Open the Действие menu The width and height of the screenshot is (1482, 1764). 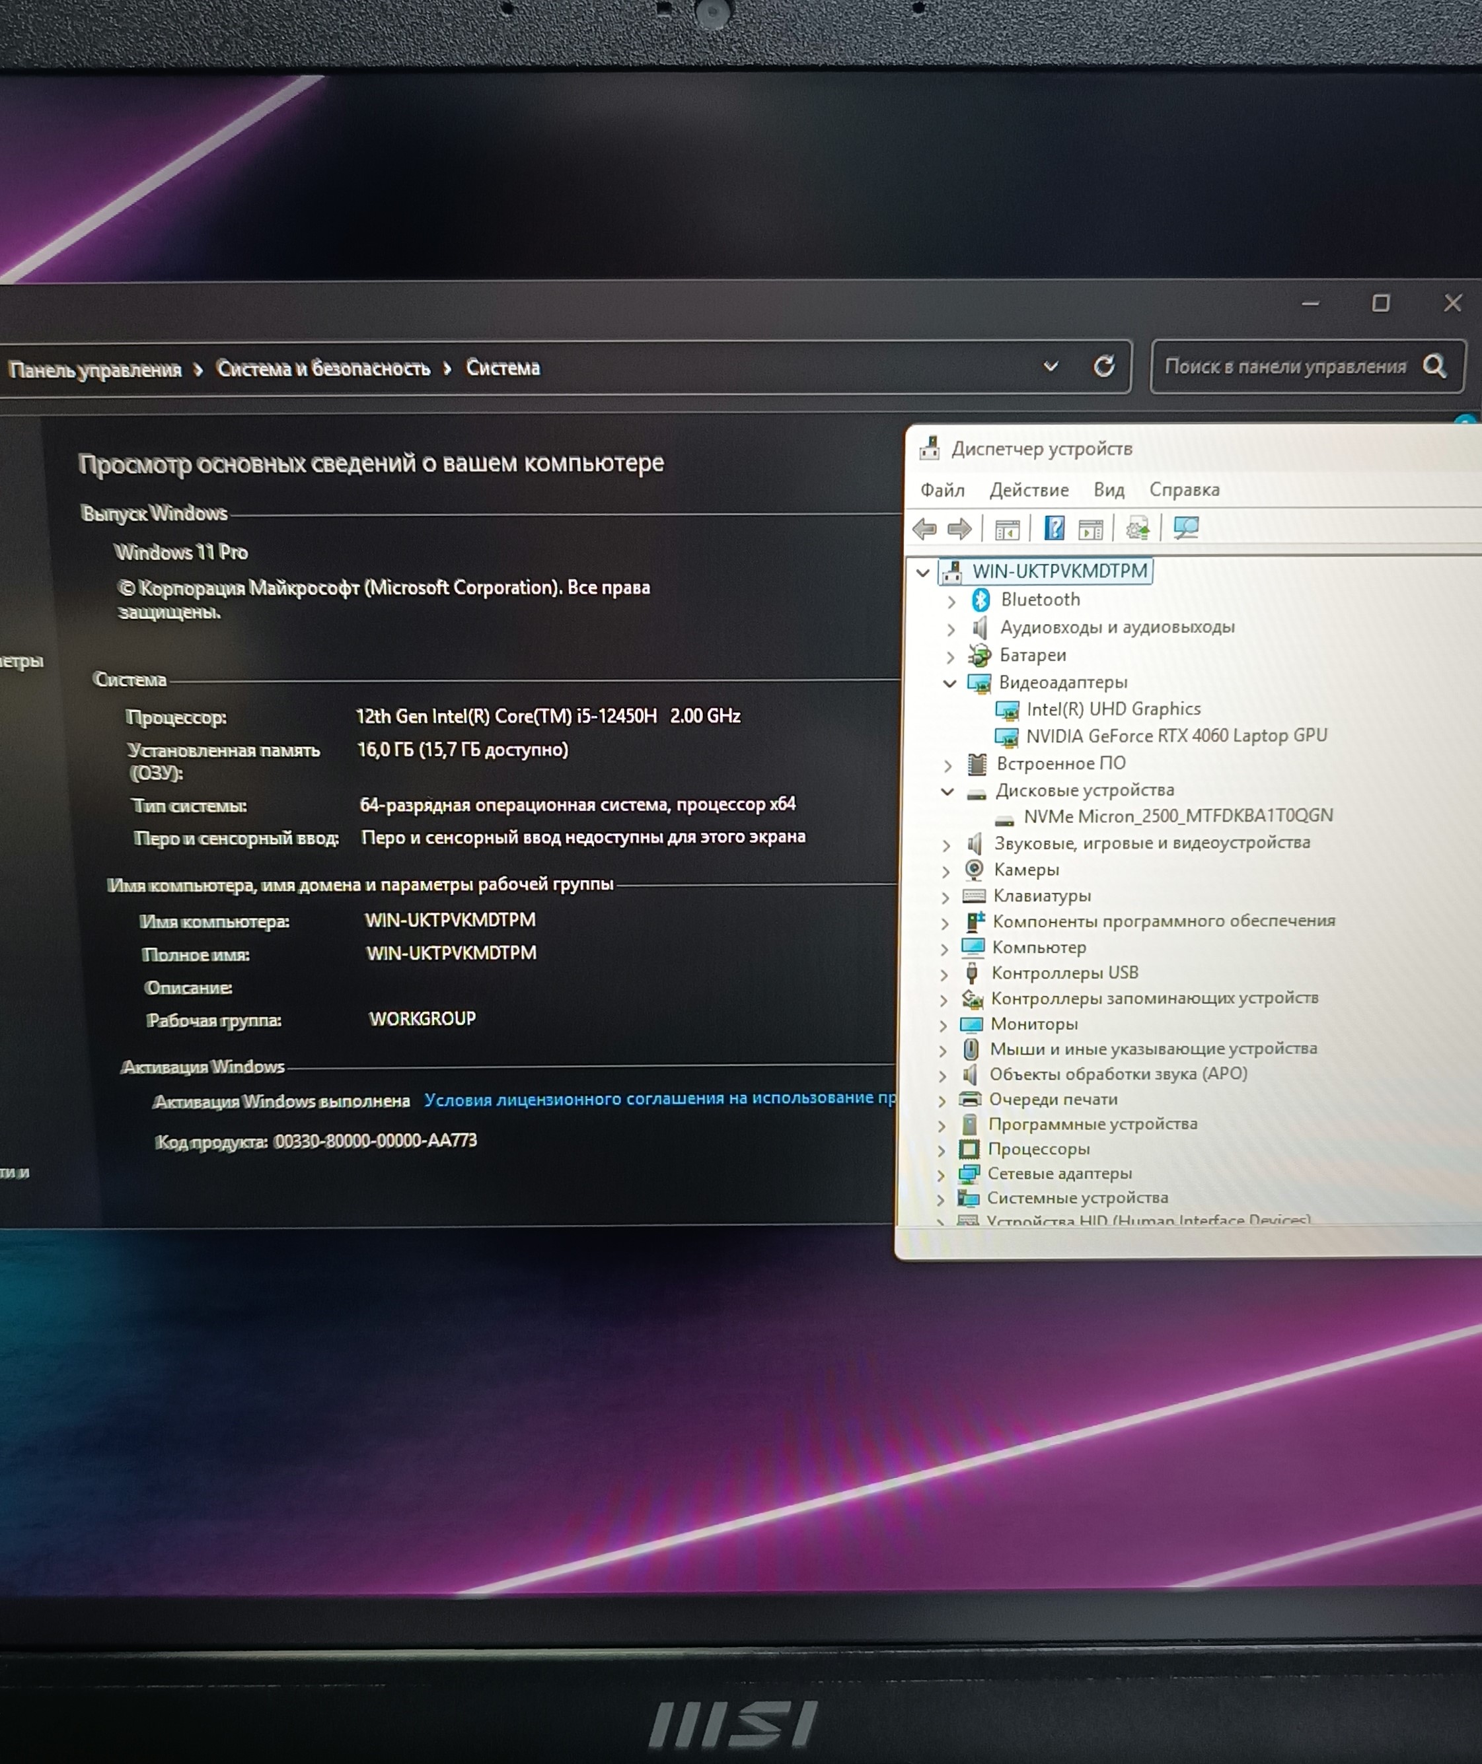click(x=1029, y=490)
